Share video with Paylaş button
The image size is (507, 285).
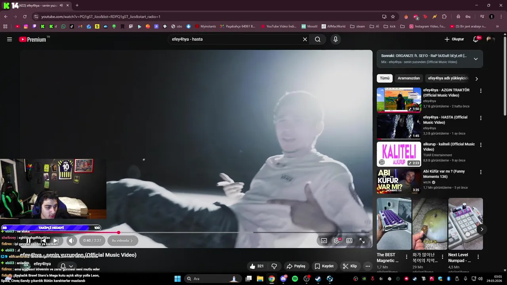[x=296, y=266]
